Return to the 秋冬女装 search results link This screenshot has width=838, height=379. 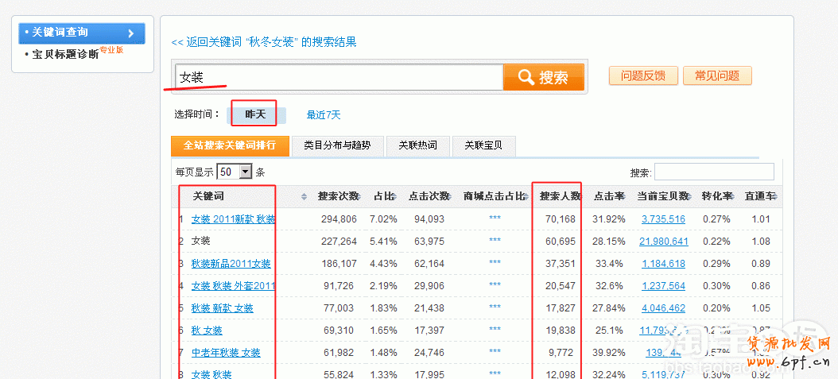pos(264,42)
